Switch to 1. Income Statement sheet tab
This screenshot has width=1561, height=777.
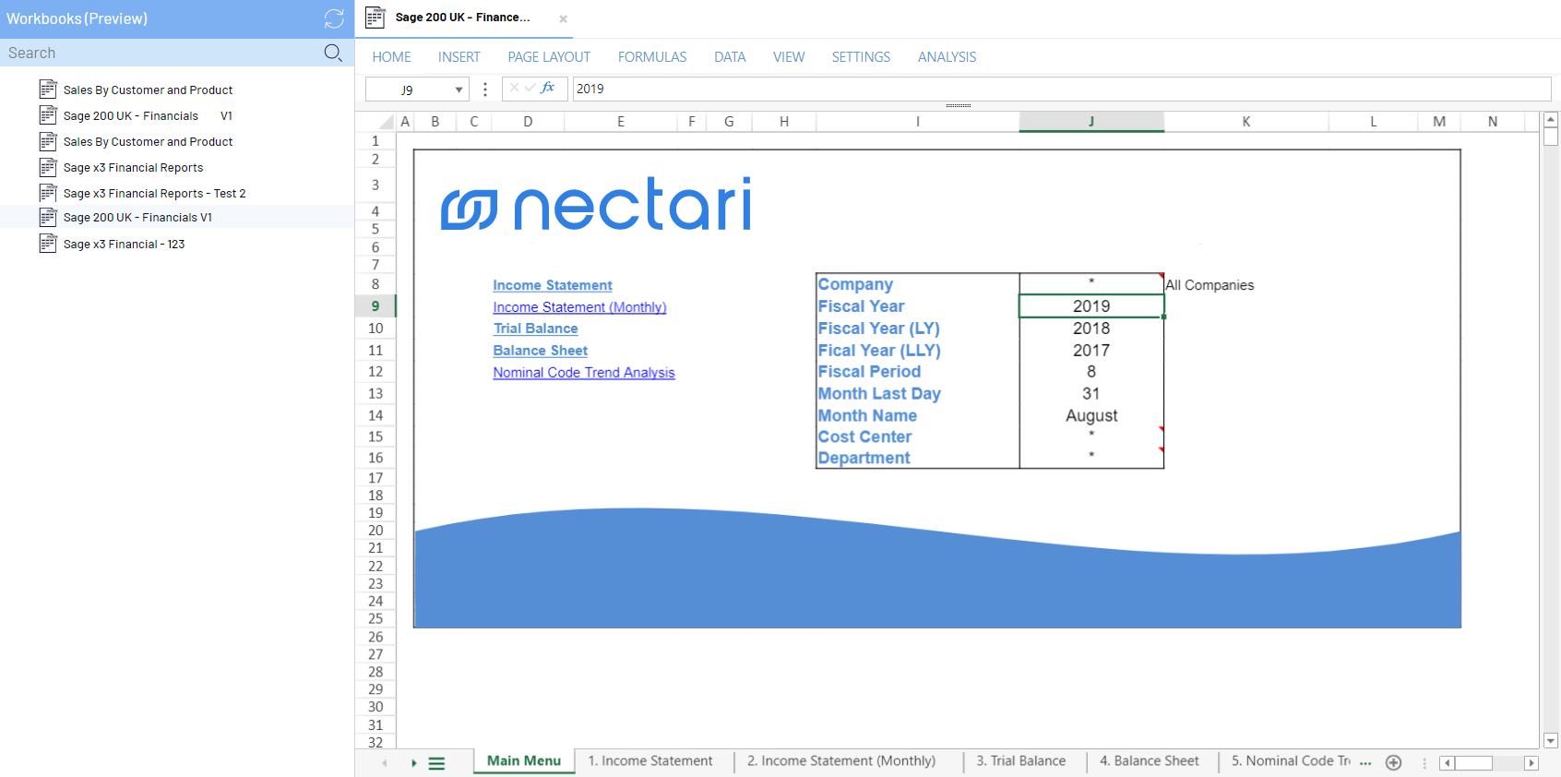pyautogui.click(x=650, y=761)
